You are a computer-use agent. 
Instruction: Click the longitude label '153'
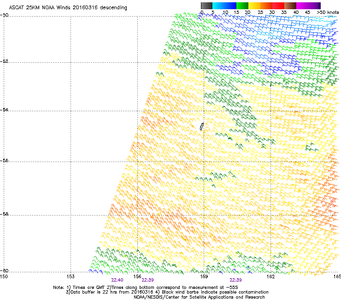(71, 276)
